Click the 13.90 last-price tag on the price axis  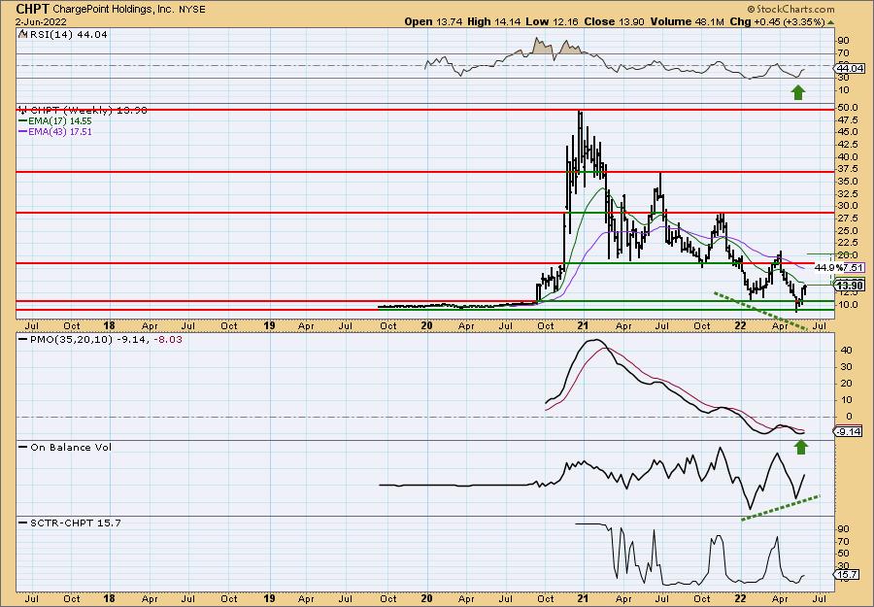(x=851, y=286)
